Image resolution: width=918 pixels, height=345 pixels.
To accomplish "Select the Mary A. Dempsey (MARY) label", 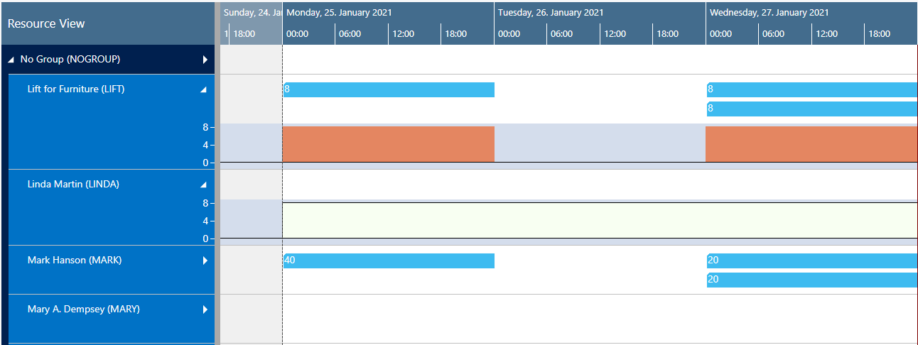I will click(83, 310).
